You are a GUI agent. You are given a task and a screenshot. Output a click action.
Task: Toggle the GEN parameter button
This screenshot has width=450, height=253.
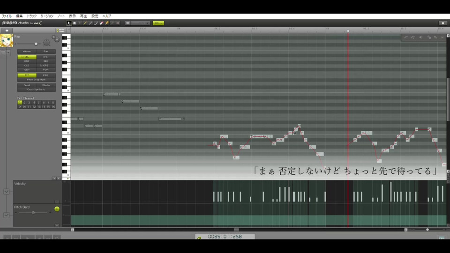point(27,70)
